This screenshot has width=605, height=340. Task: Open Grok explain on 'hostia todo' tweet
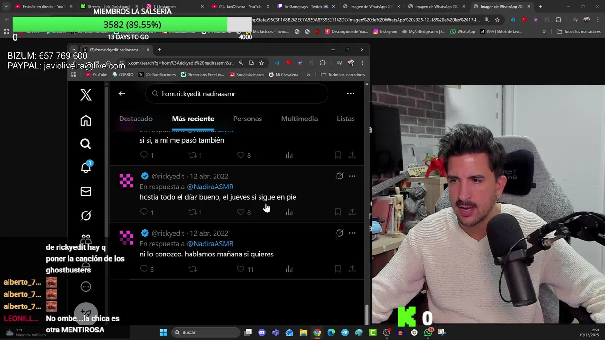click(339, 176)
